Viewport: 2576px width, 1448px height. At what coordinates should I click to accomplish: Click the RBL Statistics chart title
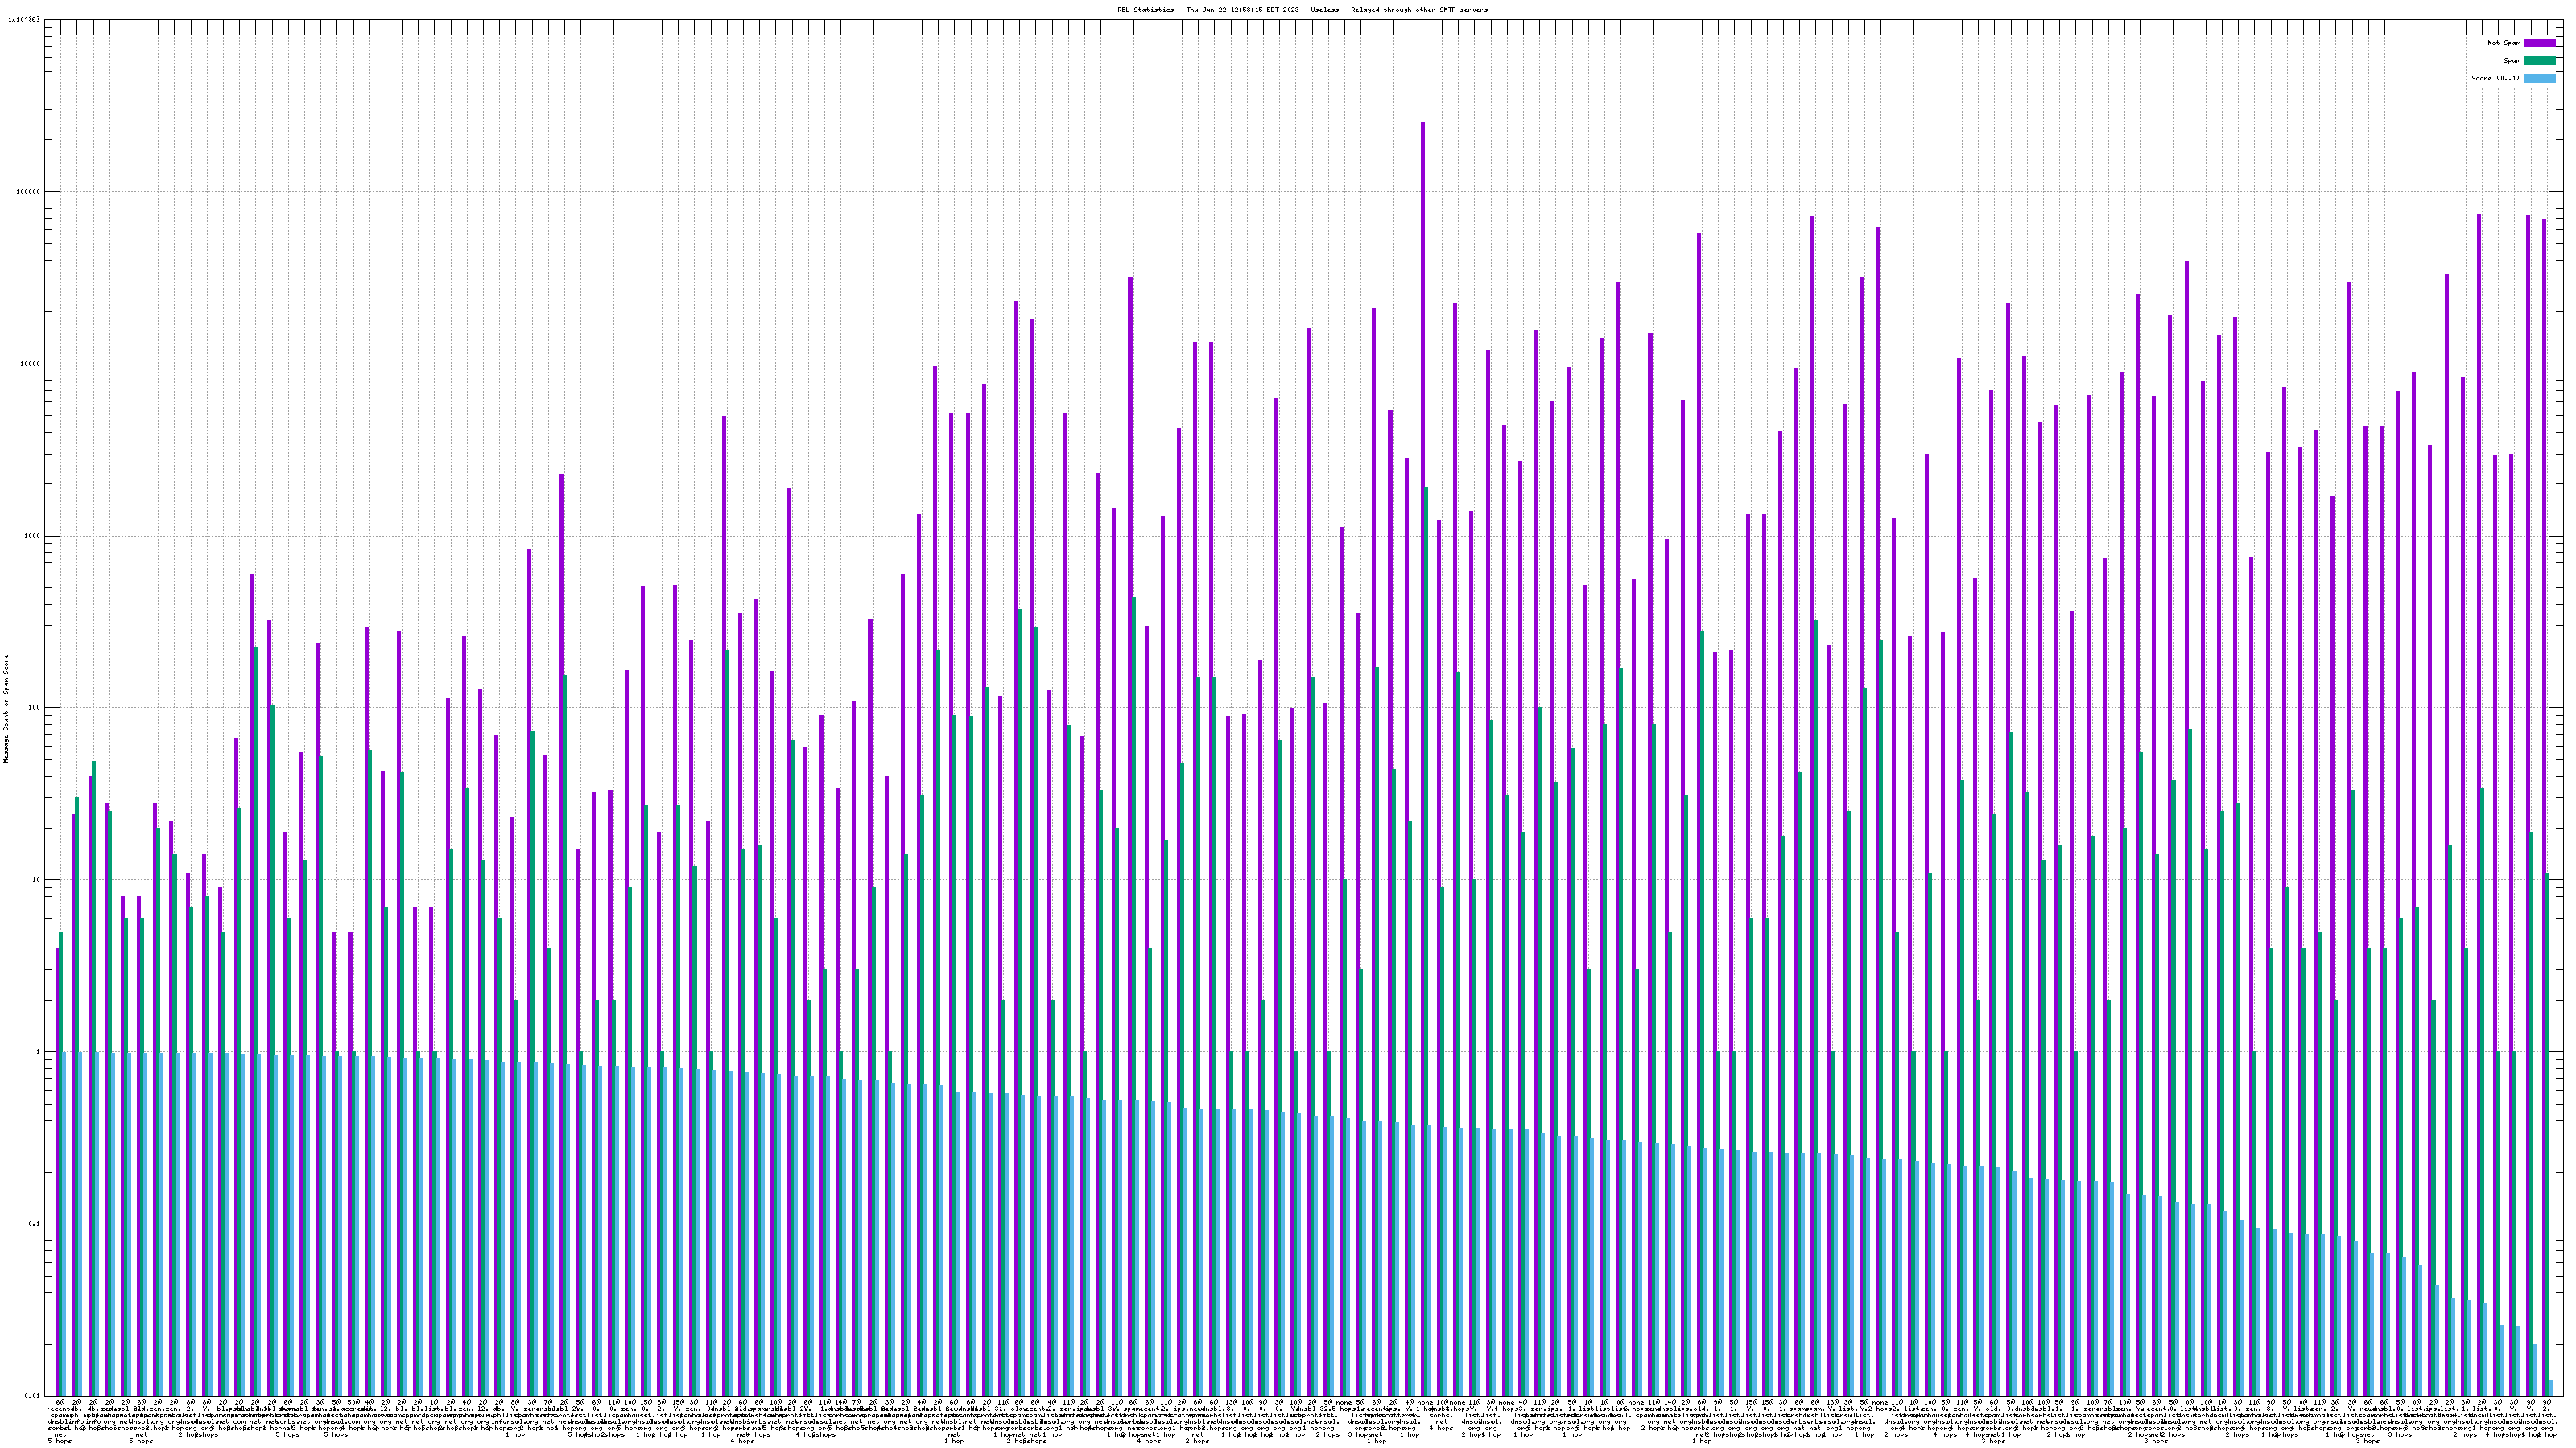(1302, 10)
